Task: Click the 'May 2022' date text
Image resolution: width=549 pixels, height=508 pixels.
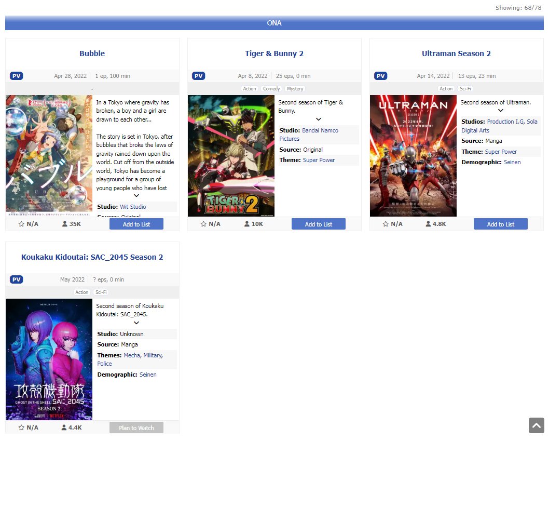Action: pyautogui.click(x=73, y=280)
